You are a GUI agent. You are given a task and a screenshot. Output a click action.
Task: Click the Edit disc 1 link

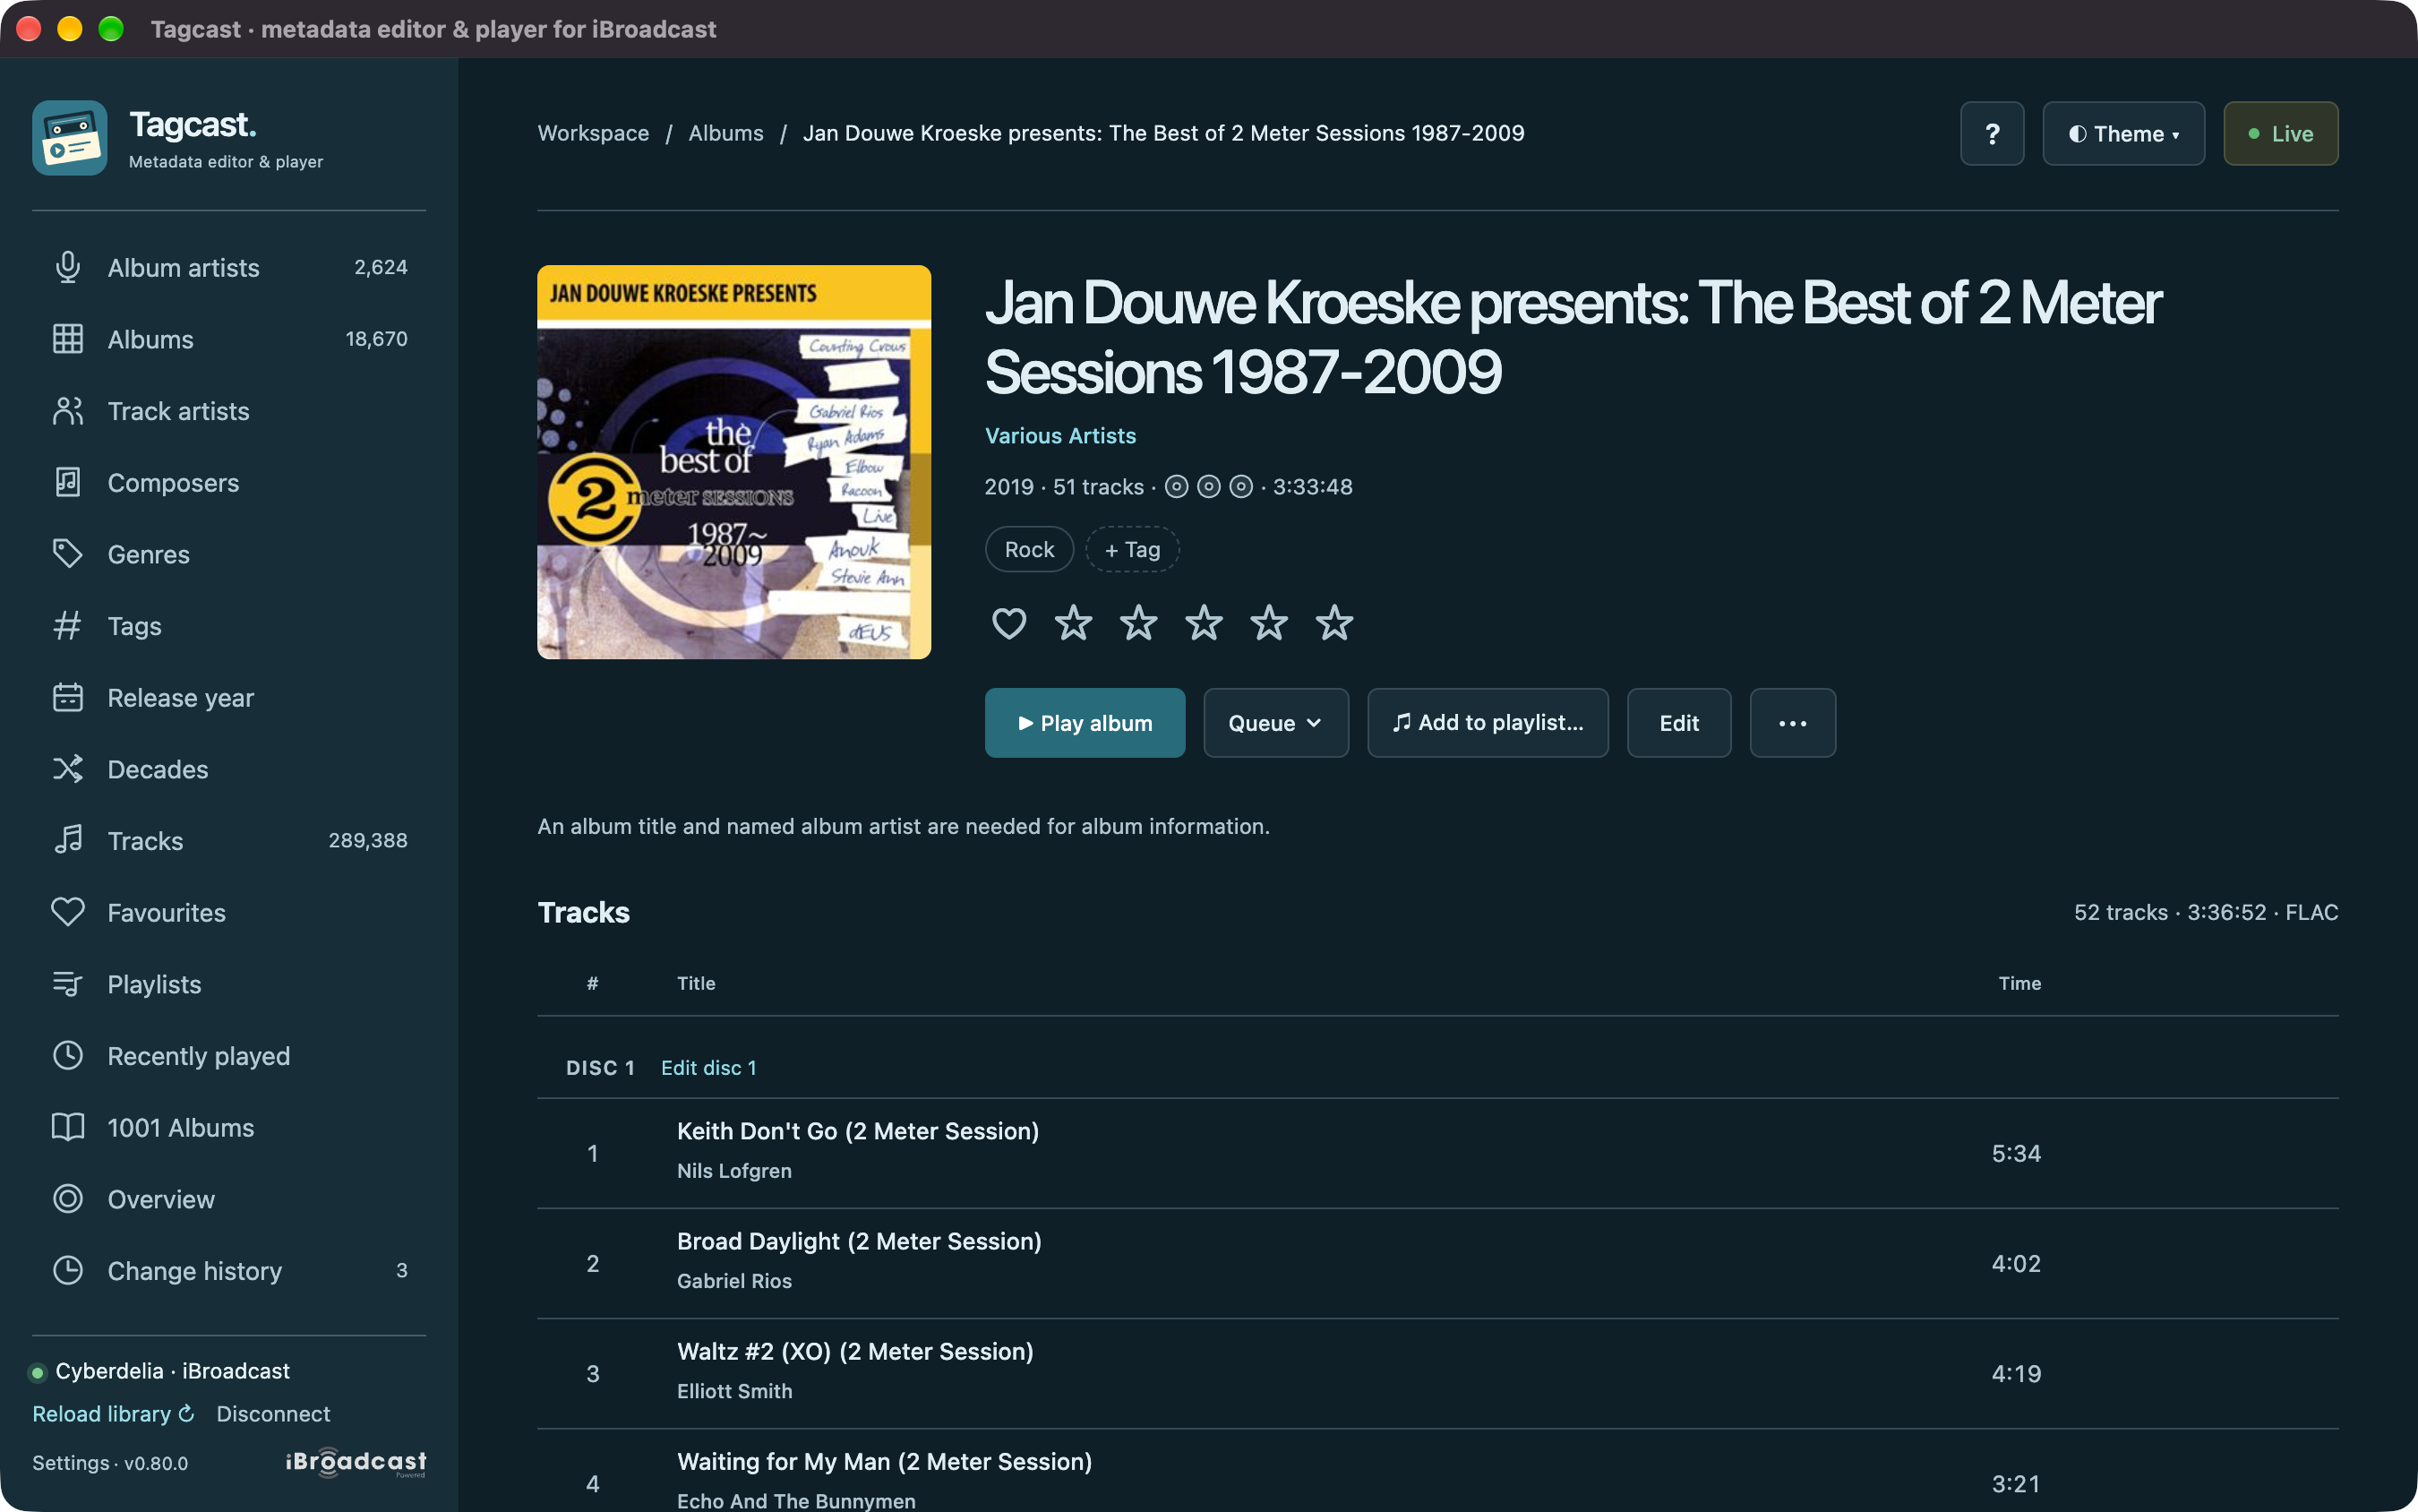[708, 1067]
